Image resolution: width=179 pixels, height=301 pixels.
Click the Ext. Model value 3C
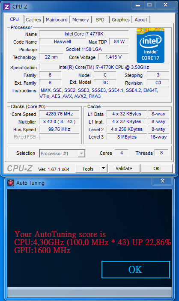(x=105, y=83)
